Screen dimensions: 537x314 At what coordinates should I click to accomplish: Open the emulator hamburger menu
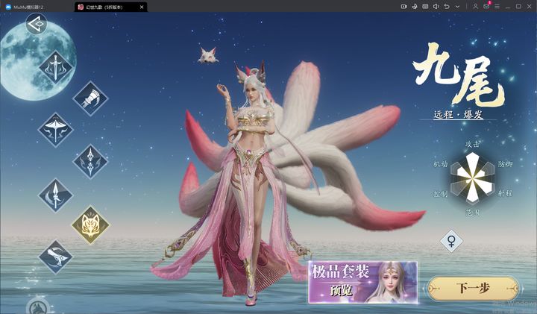[x=497, y=7]
